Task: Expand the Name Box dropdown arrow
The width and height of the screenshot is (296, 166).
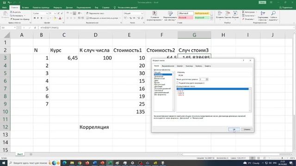Action: pyautogui.click(x=15, y=28)
